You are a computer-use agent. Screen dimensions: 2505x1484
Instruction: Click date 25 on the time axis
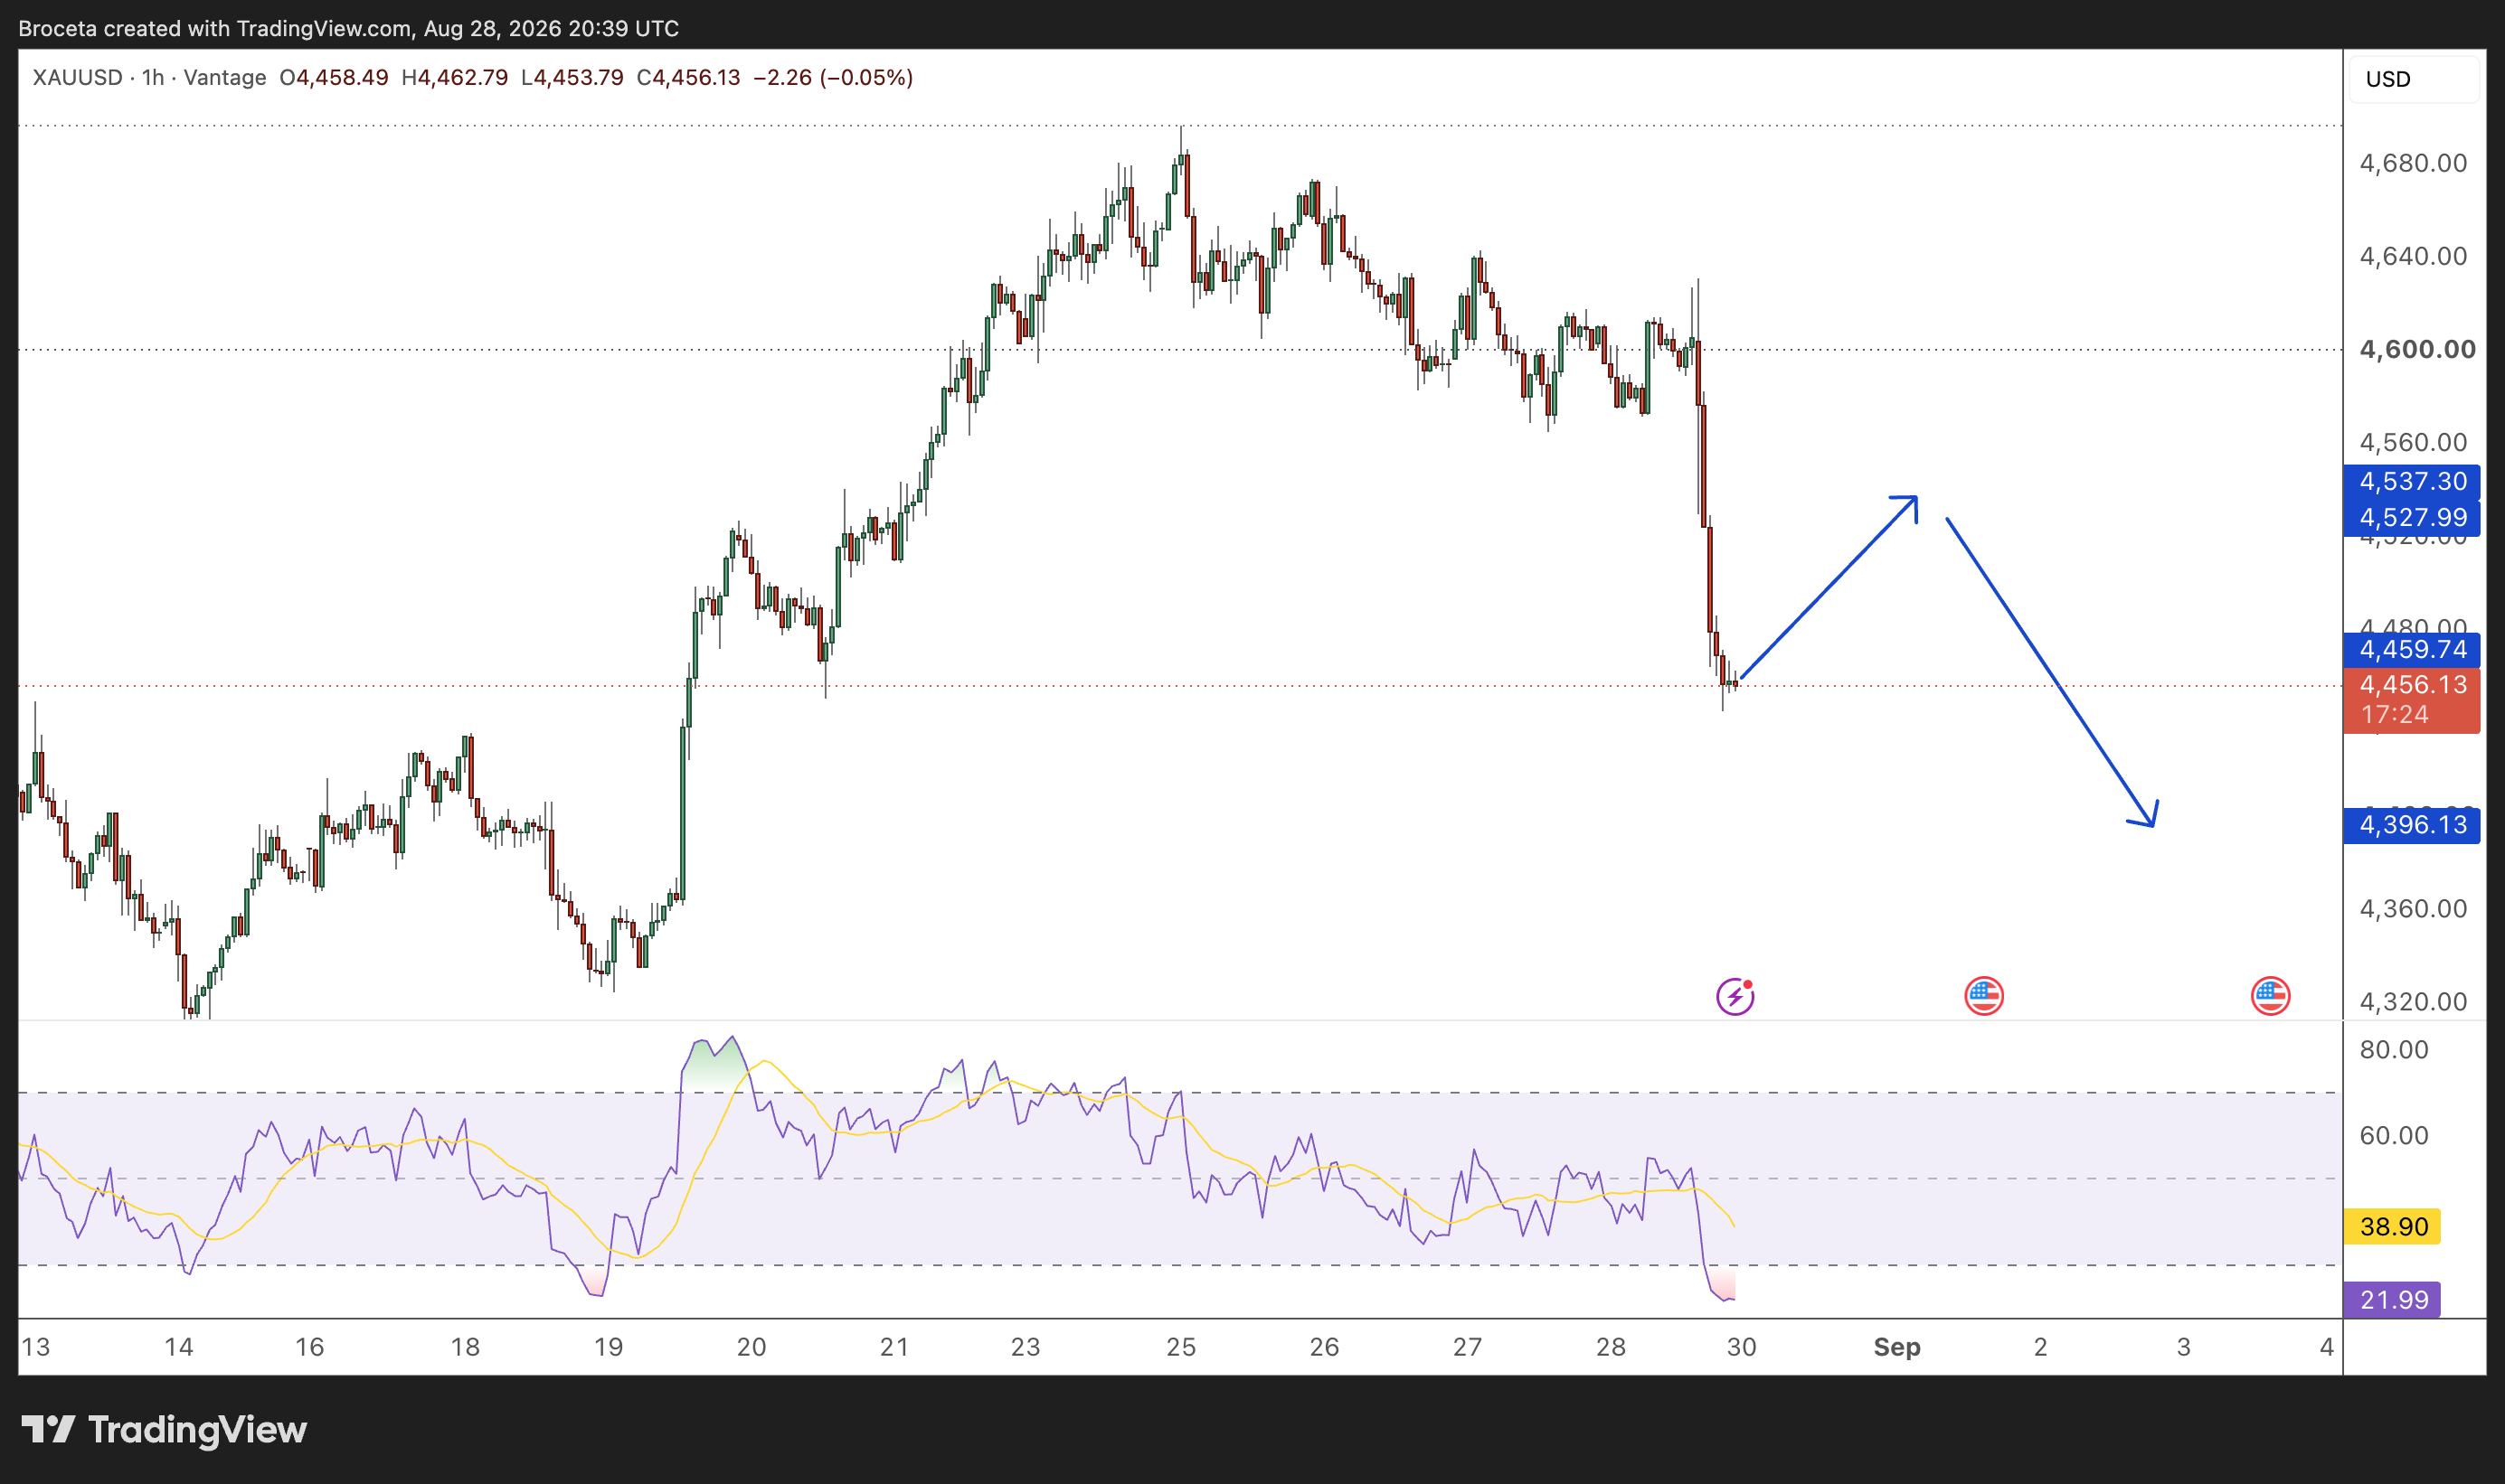click(1180, 1347)
